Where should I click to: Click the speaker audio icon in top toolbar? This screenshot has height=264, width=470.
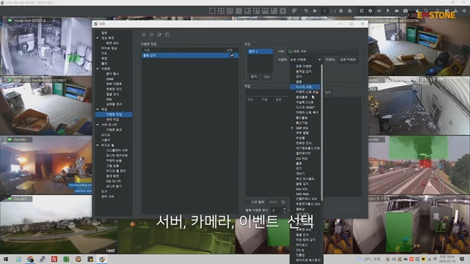point(379,11)
